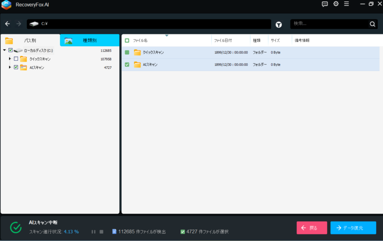383x241 pixels.
Task: Switch to パス別 tab
Action: (x=30, y=40)
